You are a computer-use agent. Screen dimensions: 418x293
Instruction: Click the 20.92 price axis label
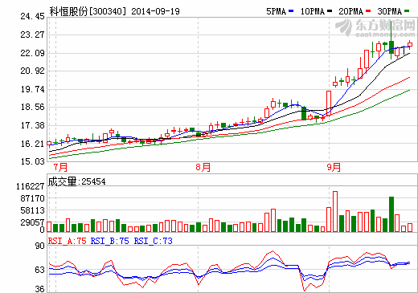(x=32, y=71)
